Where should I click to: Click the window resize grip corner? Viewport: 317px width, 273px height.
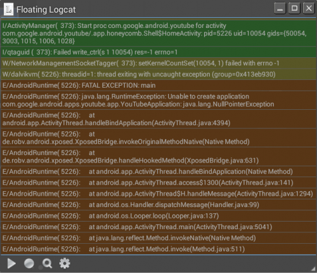313,269
